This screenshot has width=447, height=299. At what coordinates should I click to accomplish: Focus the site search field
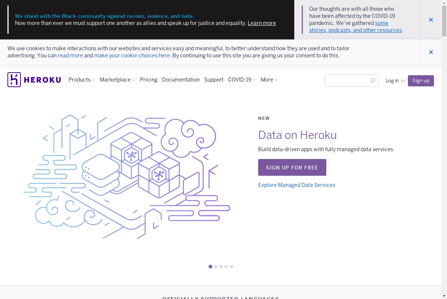pos(352,81)
